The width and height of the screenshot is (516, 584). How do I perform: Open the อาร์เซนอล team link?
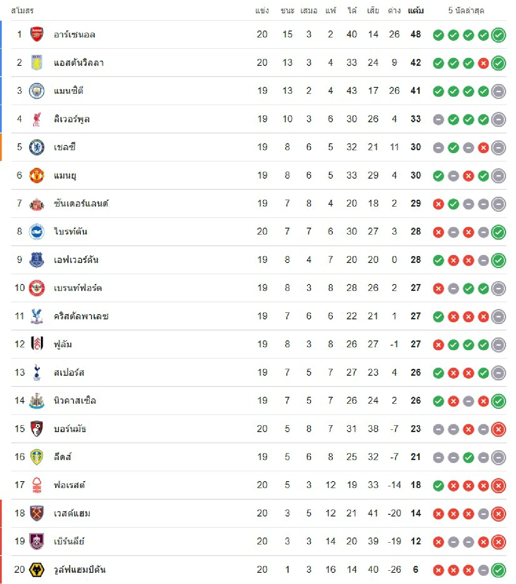[74, 34]
